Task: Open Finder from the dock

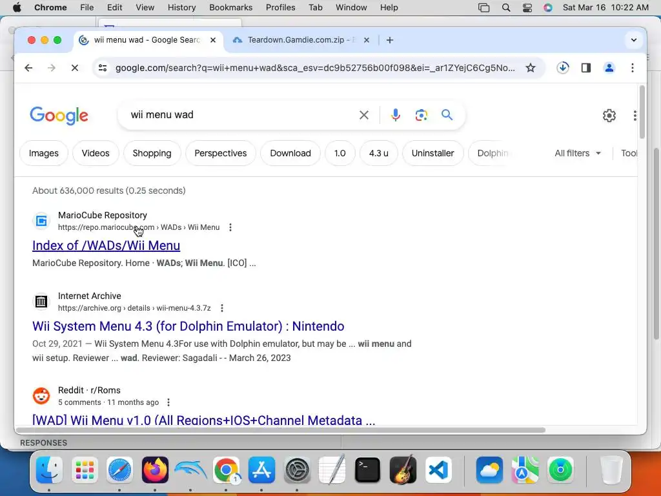Action: point(49,470)
